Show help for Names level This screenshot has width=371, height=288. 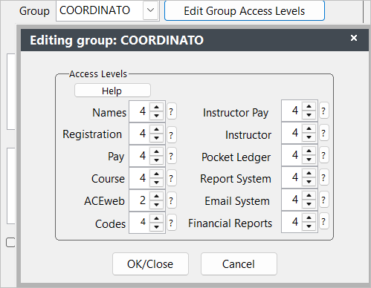click(x=171, y=111)
